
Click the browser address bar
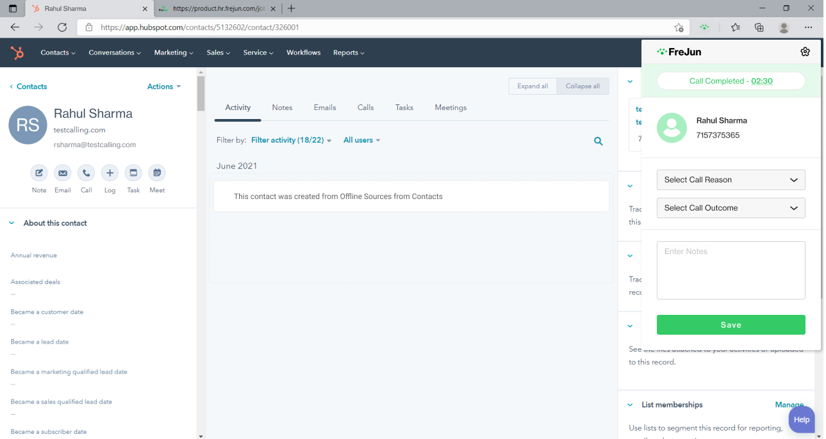[x=384, y=28]
